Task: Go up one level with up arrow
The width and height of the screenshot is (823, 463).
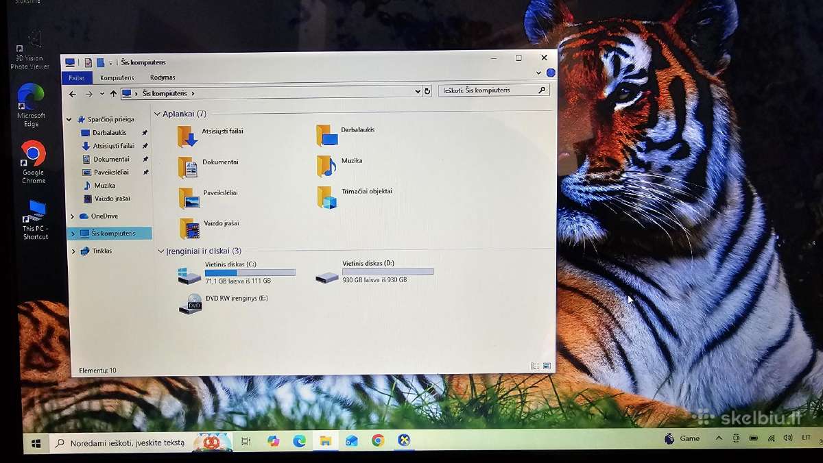Action: point(113,94)
